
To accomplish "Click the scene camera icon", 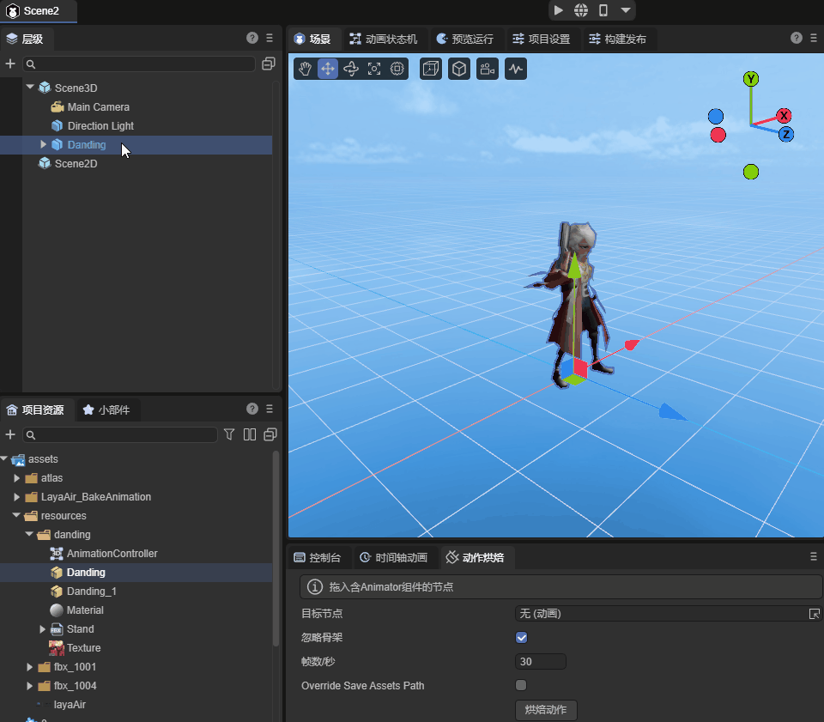I will [x=488, y=69].
